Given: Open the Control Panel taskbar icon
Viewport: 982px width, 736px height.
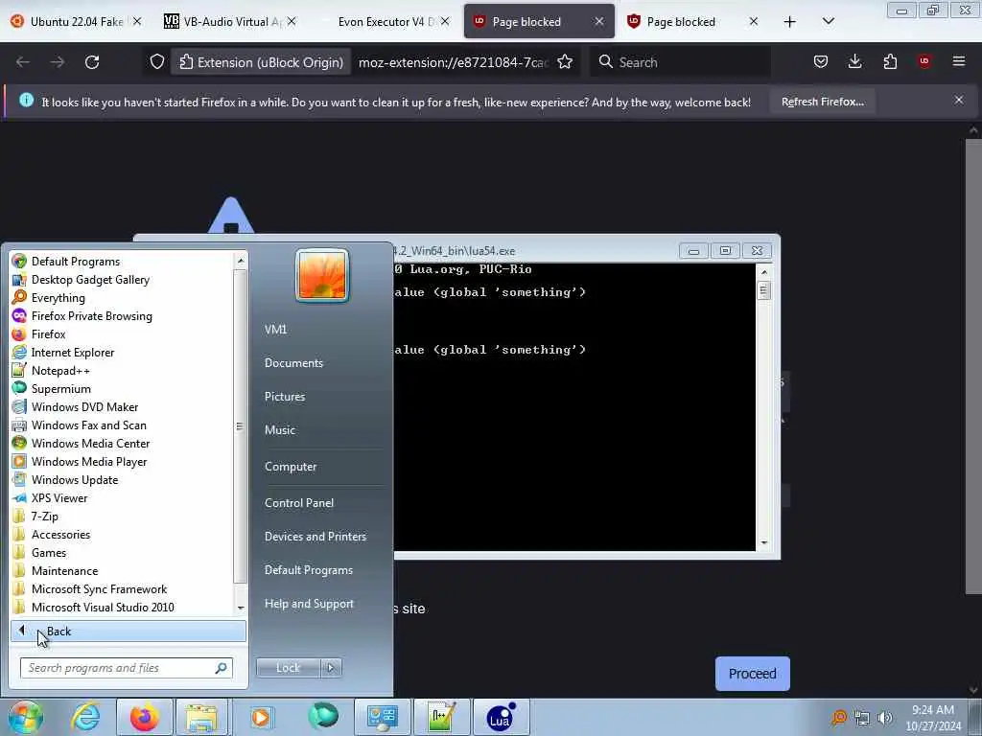Looking at the screenshot, I should [x=382, y=717].
